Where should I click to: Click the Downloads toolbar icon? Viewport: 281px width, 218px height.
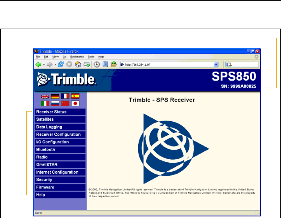click(114, 64)
